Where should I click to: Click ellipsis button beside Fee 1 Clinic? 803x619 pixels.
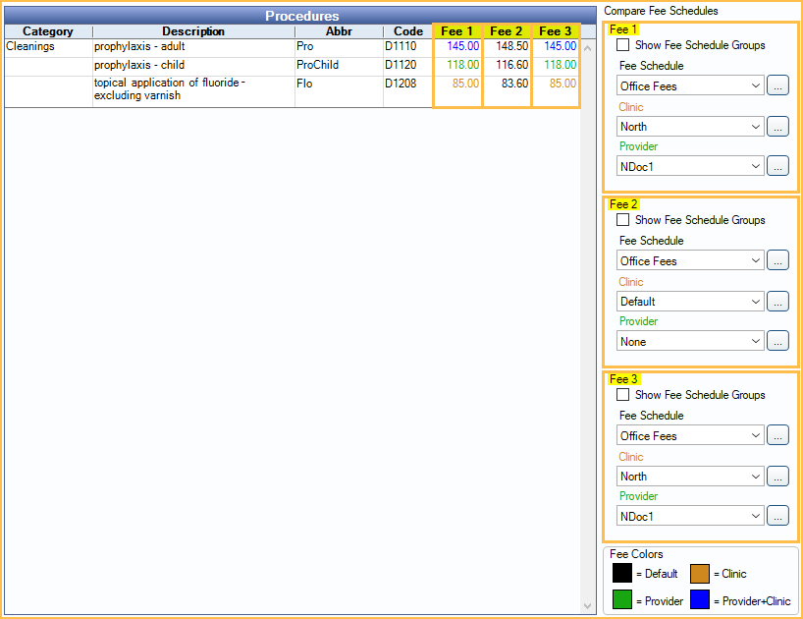[777, 126]
